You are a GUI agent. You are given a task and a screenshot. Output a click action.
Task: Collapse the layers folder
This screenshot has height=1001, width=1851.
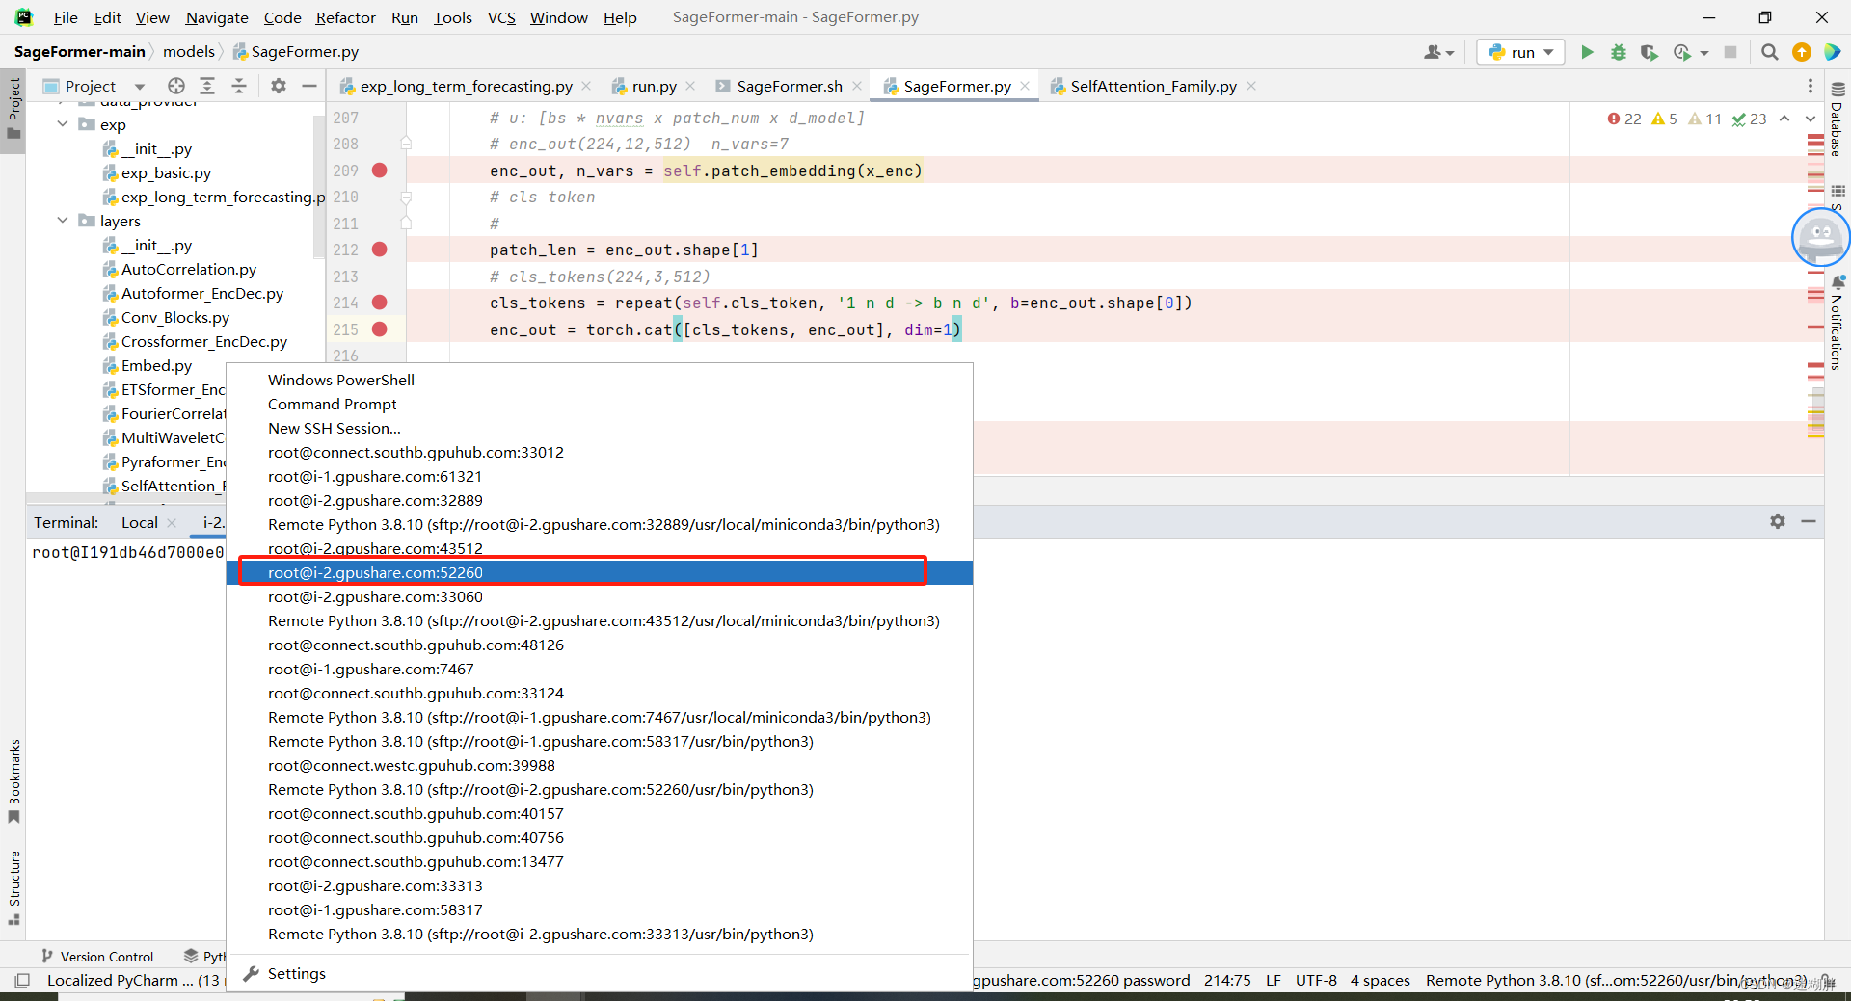(63, 221)
